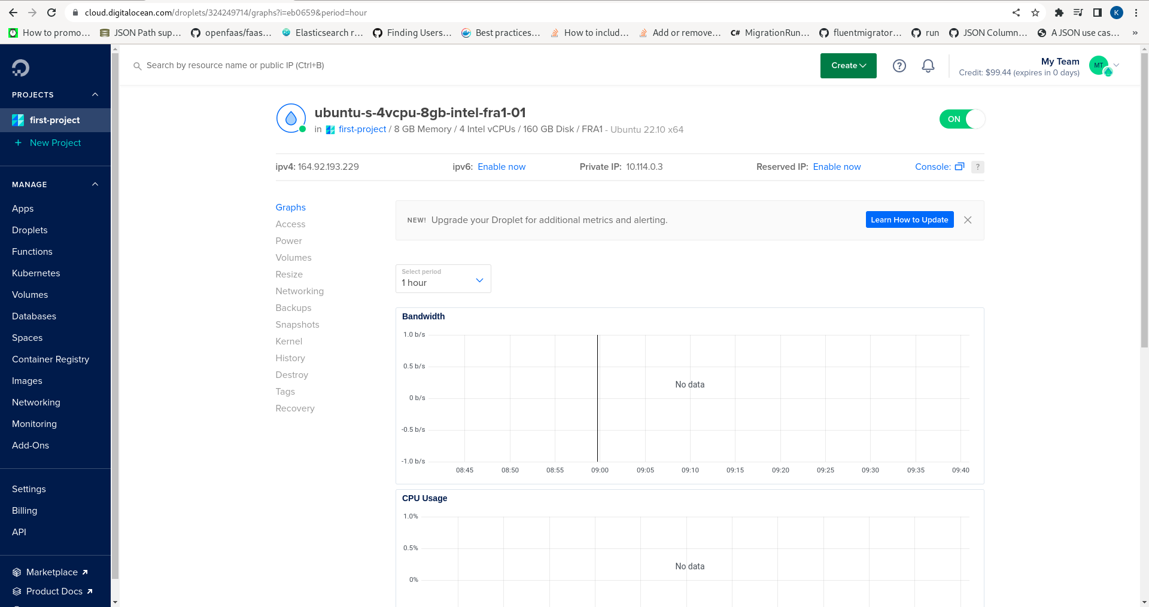The height and width of the screenshot is (607, 1149).
Task: Click the MT team avatar
Action: coord(1099,65)
